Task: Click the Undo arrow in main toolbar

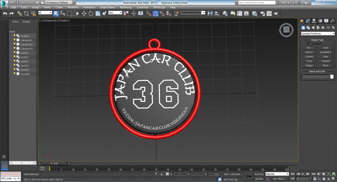Action: click(x=5, y=13)
